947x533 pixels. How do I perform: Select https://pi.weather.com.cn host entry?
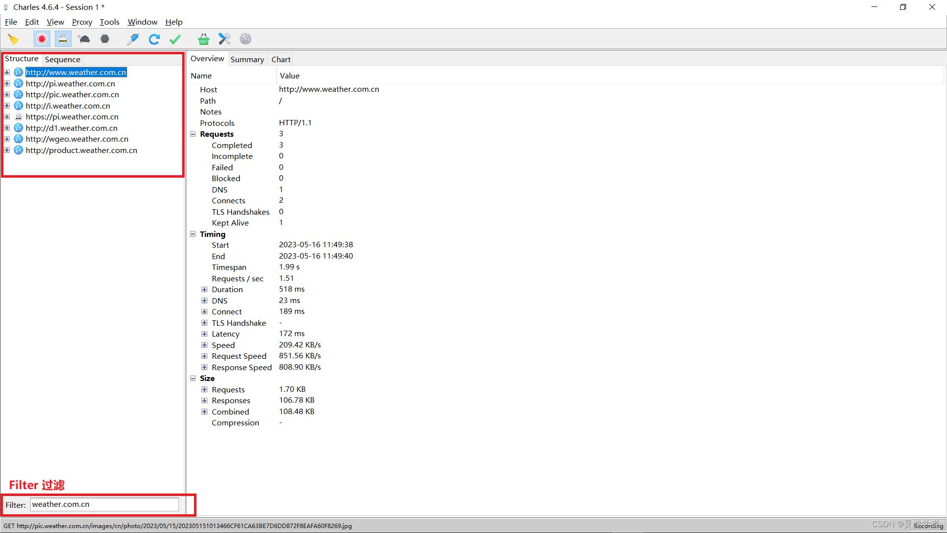pyautogui.click(x=72, y=117)
